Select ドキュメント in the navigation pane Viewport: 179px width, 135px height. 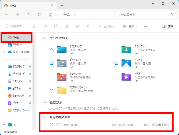(x=16, y=81)
